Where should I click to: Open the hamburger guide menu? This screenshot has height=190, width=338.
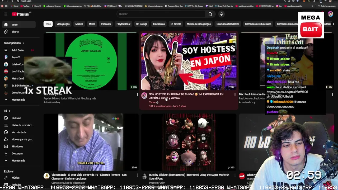tap(6, 14)
